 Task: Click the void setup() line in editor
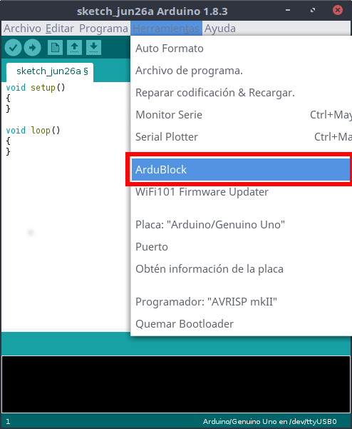coord(36,88)
